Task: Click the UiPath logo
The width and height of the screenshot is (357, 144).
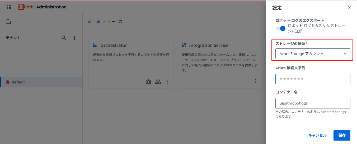Action: [26, 7]
